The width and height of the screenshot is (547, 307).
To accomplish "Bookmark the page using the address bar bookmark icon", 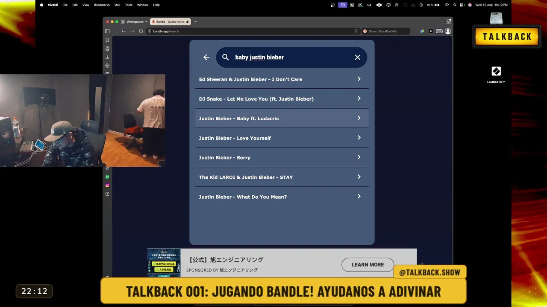I will click(356, 31).
